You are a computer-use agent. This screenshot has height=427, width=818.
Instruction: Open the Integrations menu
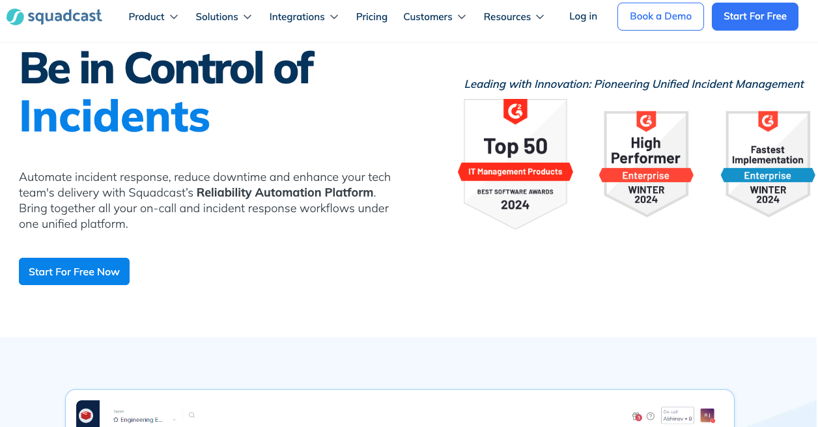tap(303, 17)
